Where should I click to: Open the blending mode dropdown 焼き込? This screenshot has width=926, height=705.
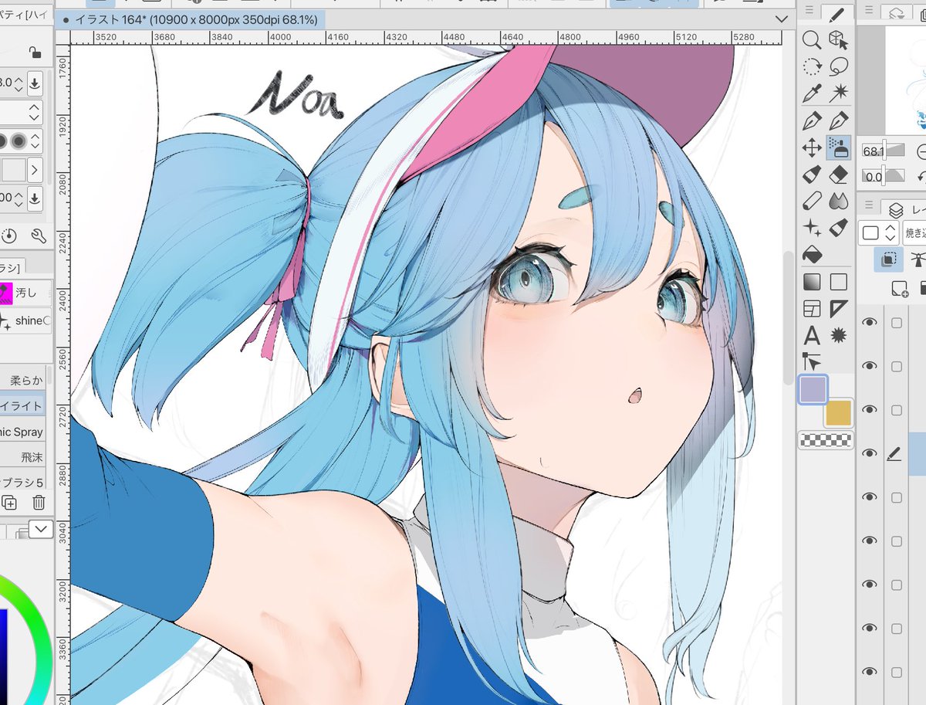(914, 232)
